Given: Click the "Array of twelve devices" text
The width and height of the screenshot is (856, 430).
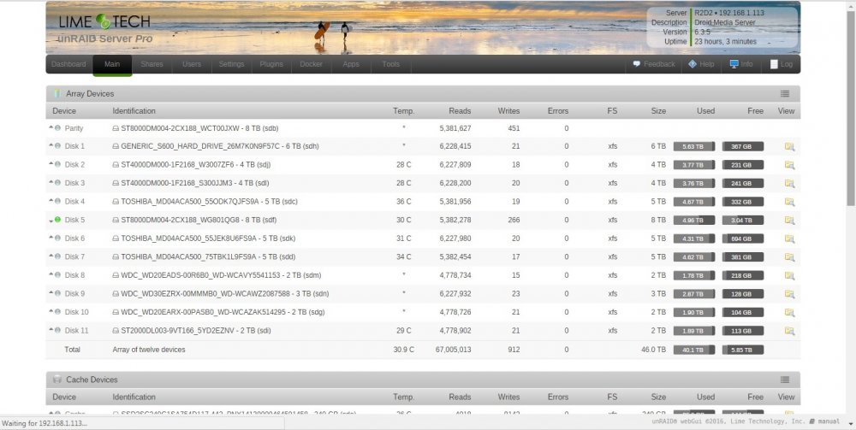Looking at the screenshot, I should click(148, 350).
